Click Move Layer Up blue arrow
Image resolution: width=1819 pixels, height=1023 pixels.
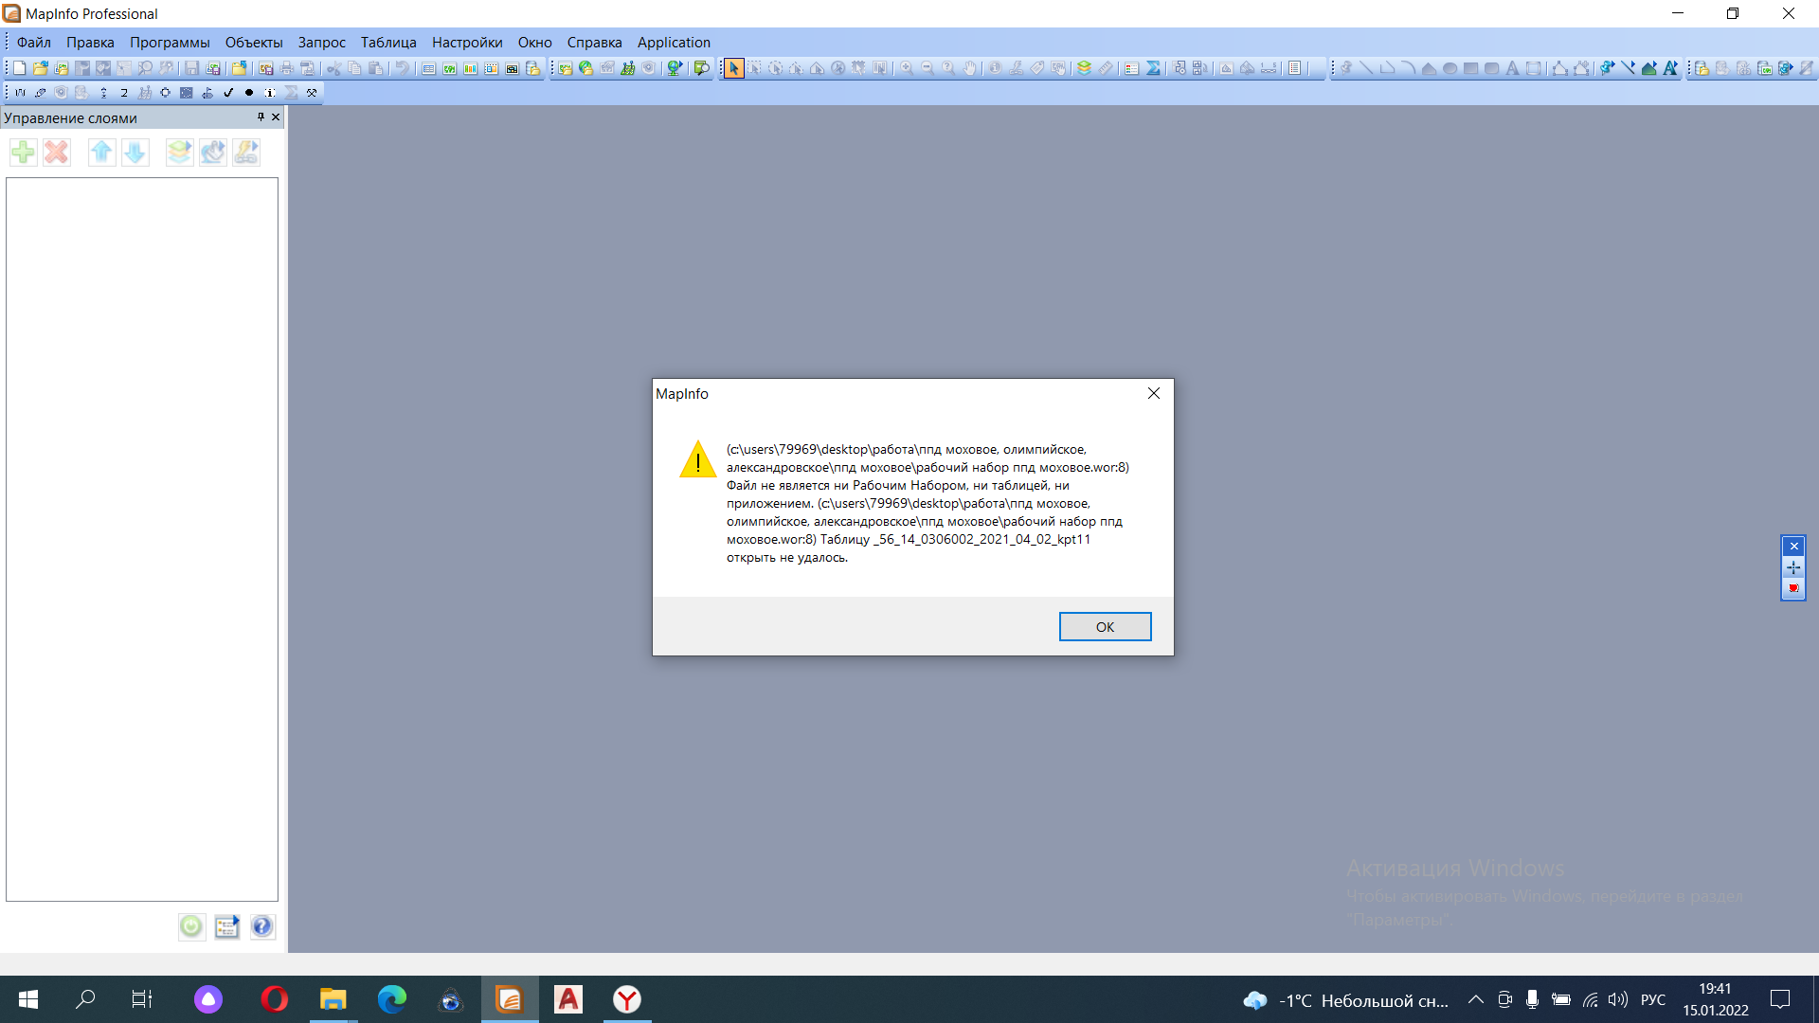pos(101,153)
